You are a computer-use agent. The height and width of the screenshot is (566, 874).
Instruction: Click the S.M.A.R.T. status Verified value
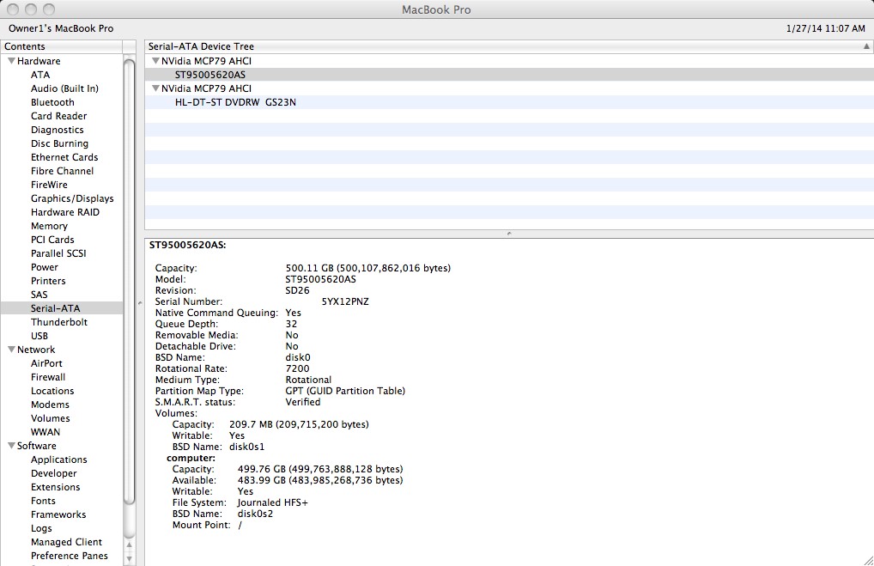[303, 402]
